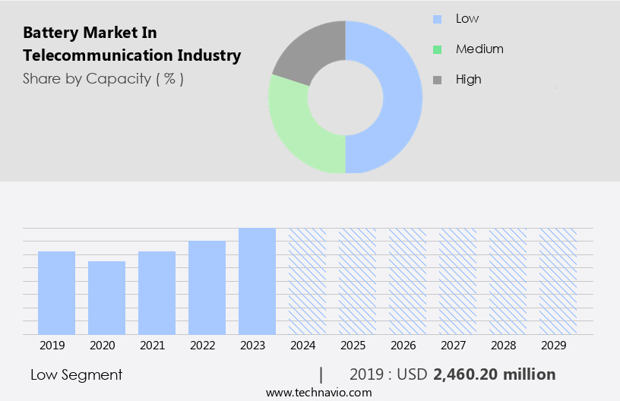
Task: Click the Battery Market chart title
Action: coord(131,44)
